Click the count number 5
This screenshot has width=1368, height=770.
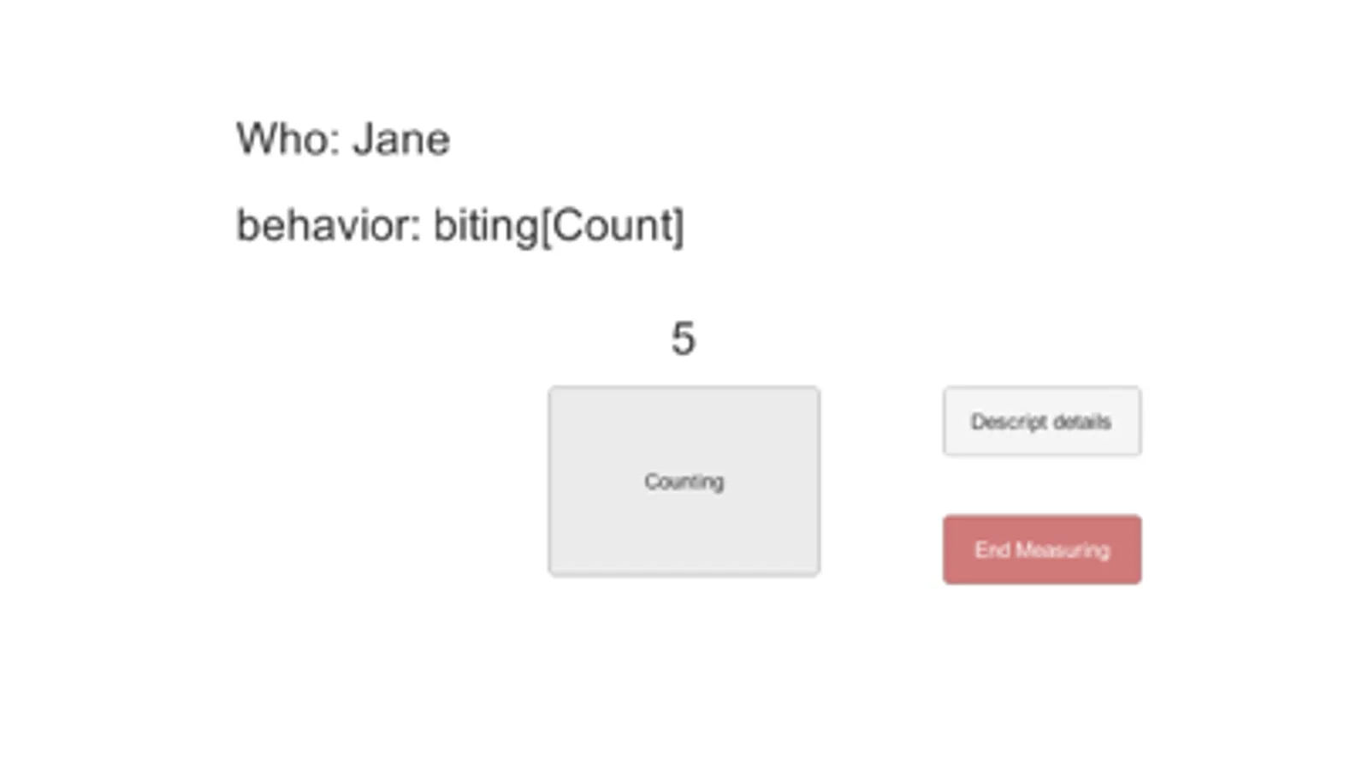point(683,339)
